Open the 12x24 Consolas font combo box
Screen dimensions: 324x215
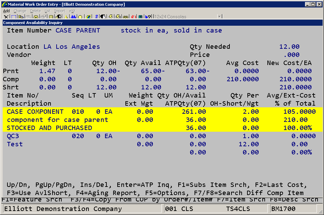point(188,17)
